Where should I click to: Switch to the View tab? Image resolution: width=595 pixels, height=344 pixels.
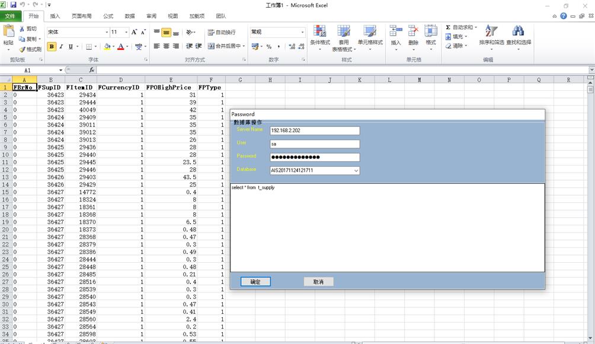coord(173,16)
